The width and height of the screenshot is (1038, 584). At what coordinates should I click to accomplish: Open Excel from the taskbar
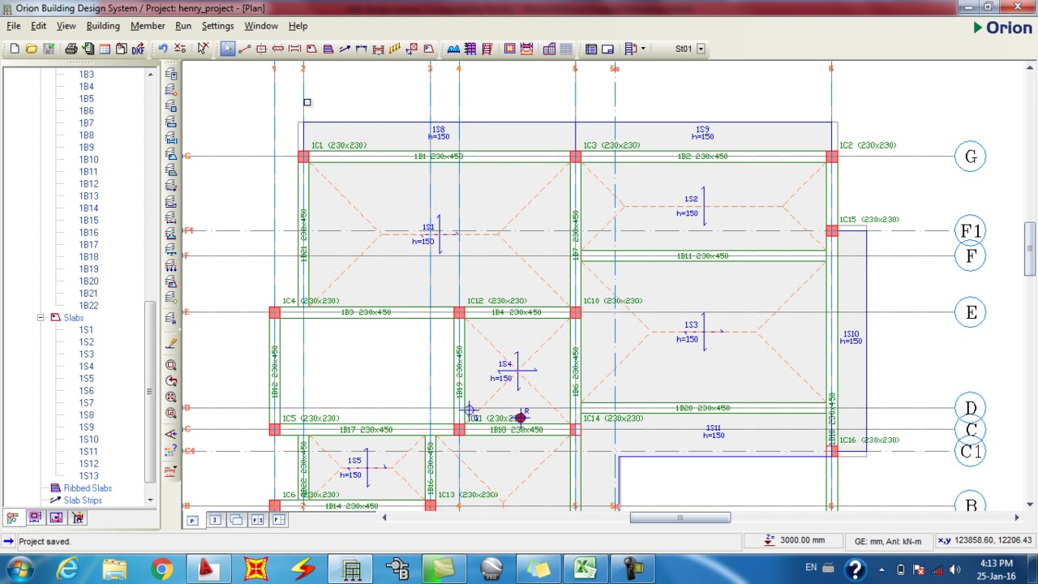tap(585, 569)
